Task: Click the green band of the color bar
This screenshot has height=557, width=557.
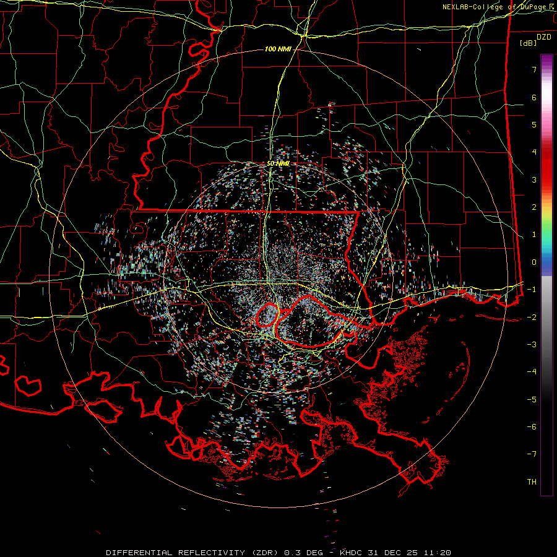Action: [546, 227]
